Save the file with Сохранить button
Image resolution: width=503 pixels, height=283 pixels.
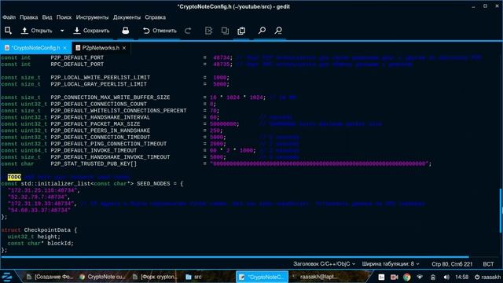91,31
